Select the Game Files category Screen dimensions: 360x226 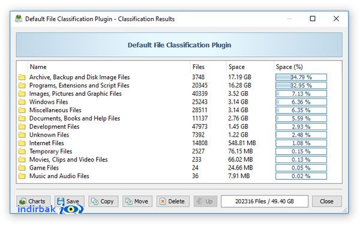coord(179,168)
